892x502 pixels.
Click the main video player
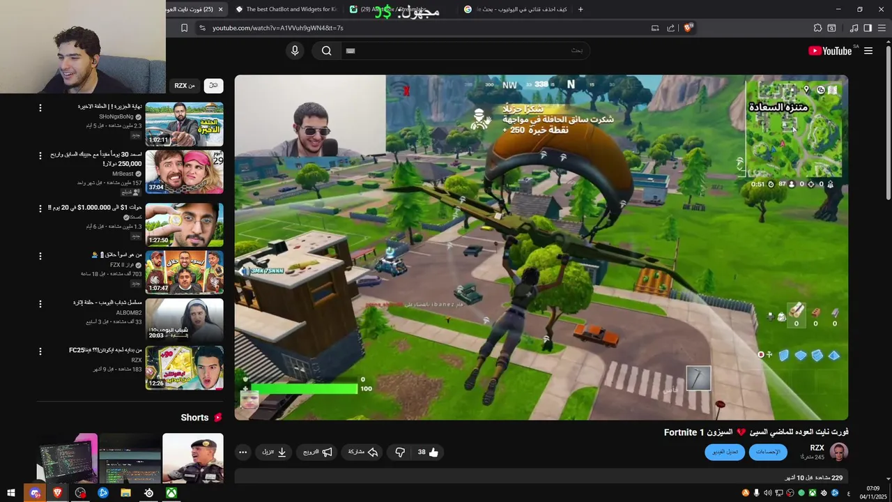click(x=541, y=248)
